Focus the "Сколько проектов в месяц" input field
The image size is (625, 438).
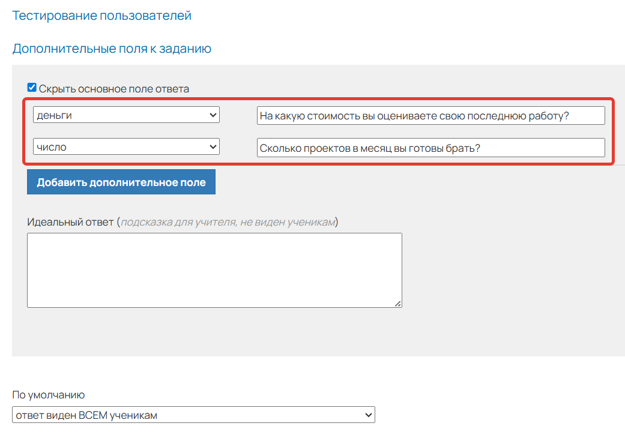(x=430, y=148)
